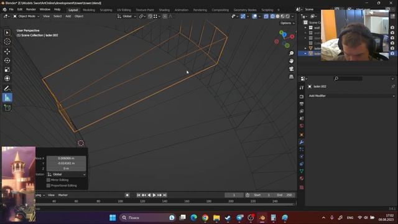
Task: Toggle the Pin icon beside lader.002
Action: pyautogui.click(x=393, y=86)
